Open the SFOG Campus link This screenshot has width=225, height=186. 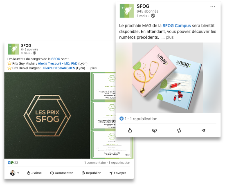177,26
